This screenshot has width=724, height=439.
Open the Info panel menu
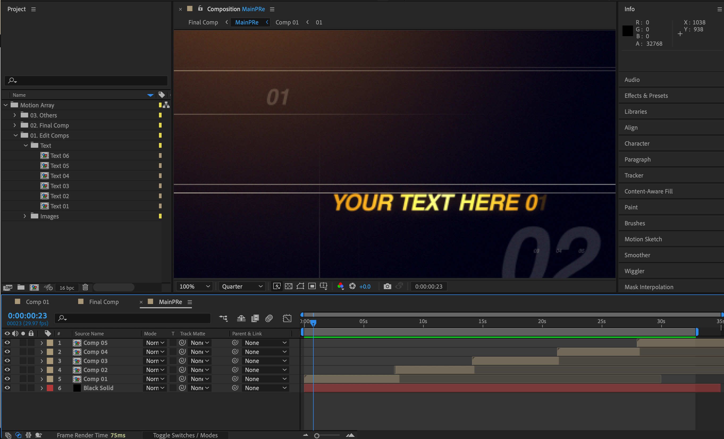click(x=719, y=9)
